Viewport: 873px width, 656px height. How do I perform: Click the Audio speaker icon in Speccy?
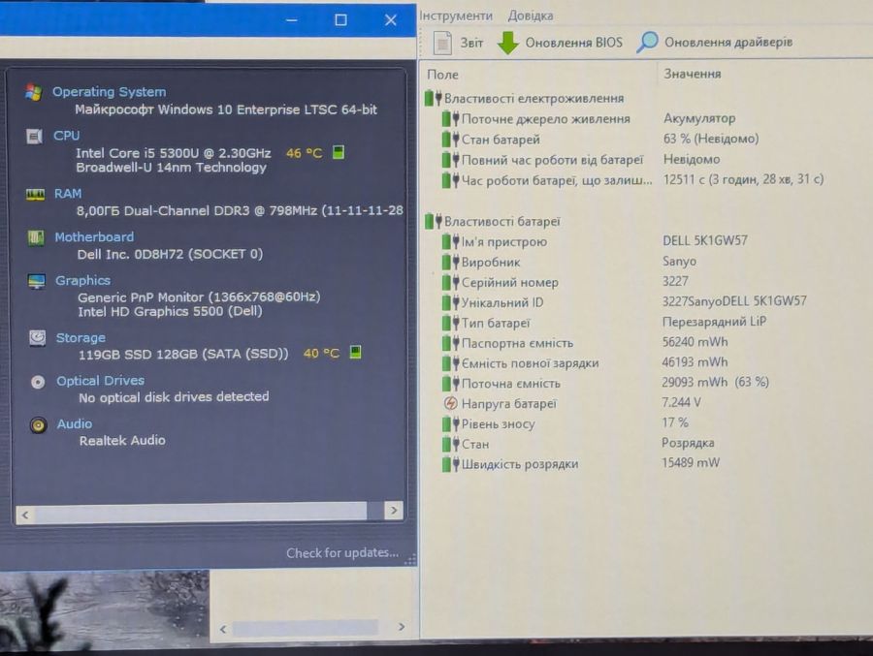(x=39, y=425)
